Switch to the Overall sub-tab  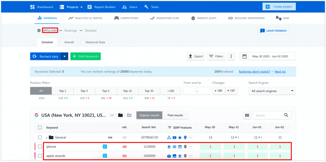(69, 42)
